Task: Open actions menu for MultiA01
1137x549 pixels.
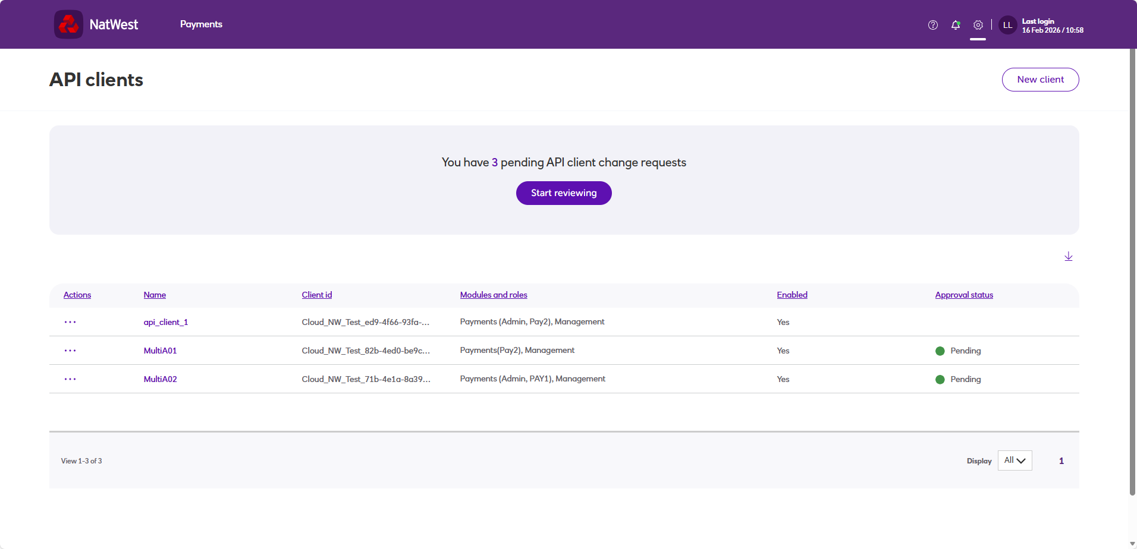Action: click(70, 351)
